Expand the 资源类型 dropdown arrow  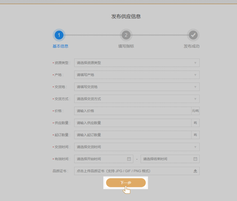(x=195, y=63)
